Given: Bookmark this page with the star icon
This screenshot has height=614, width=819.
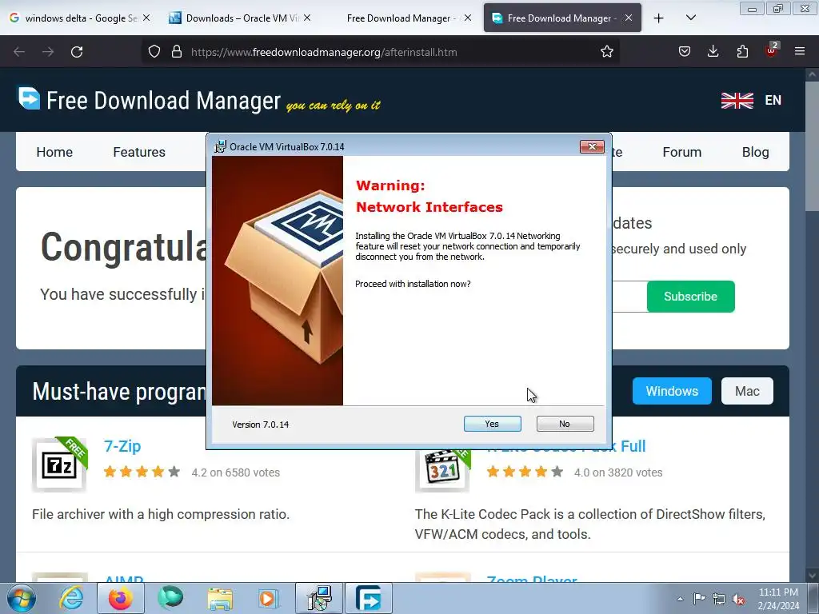Looking at the screenshot, I should (x=606, y=52).
